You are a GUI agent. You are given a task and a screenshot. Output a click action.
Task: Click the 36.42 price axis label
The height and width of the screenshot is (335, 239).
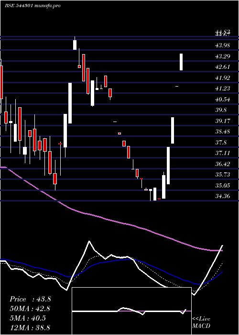(x=223, y=164)
